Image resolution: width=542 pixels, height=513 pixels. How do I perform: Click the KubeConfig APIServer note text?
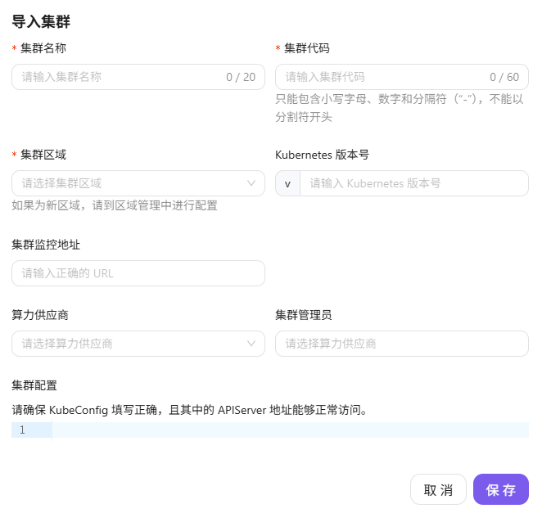(189, 410)
